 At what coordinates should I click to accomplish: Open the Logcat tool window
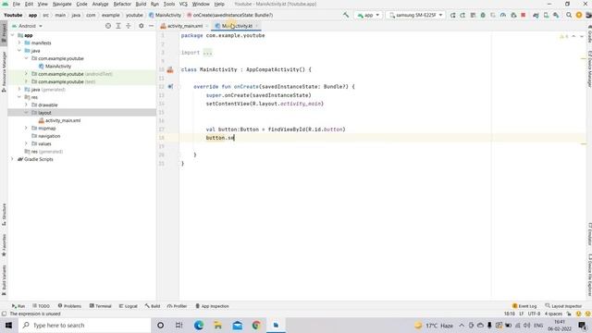(x=128, y=306)
